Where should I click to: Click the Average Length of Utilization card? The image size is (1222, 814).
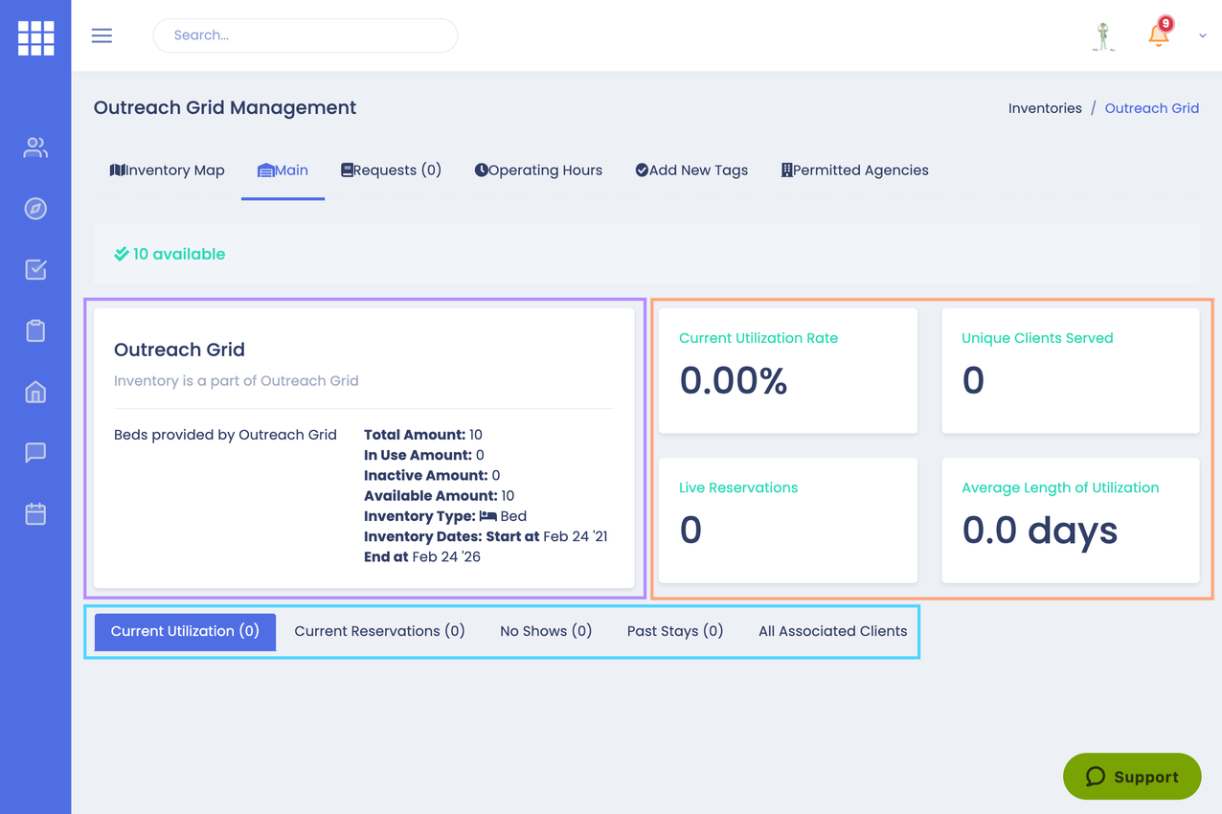1071,520
